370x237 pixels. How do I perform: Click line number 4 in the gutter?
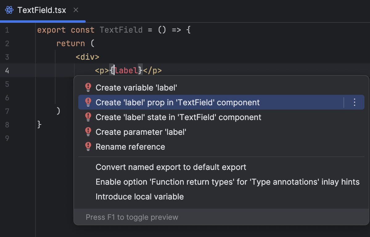(x=7, y=70)
